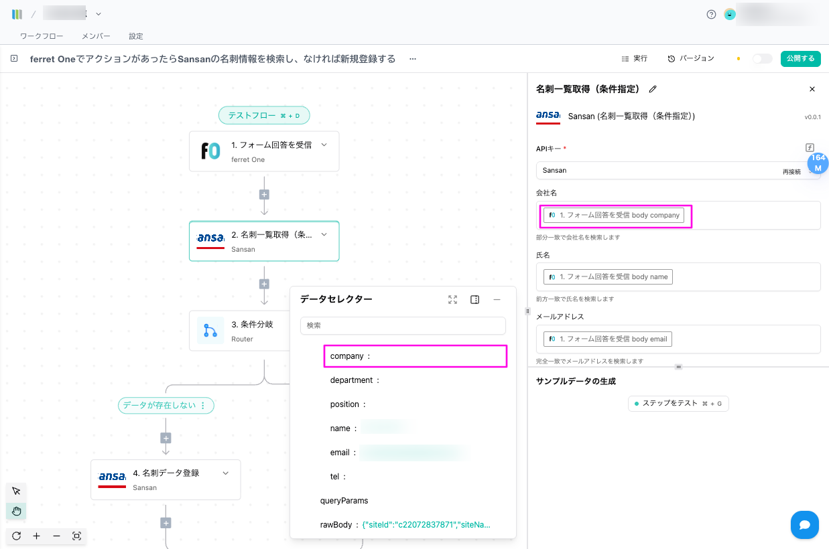
Task: Toggle the data selector dock layout icon
Action: [474, 300]
